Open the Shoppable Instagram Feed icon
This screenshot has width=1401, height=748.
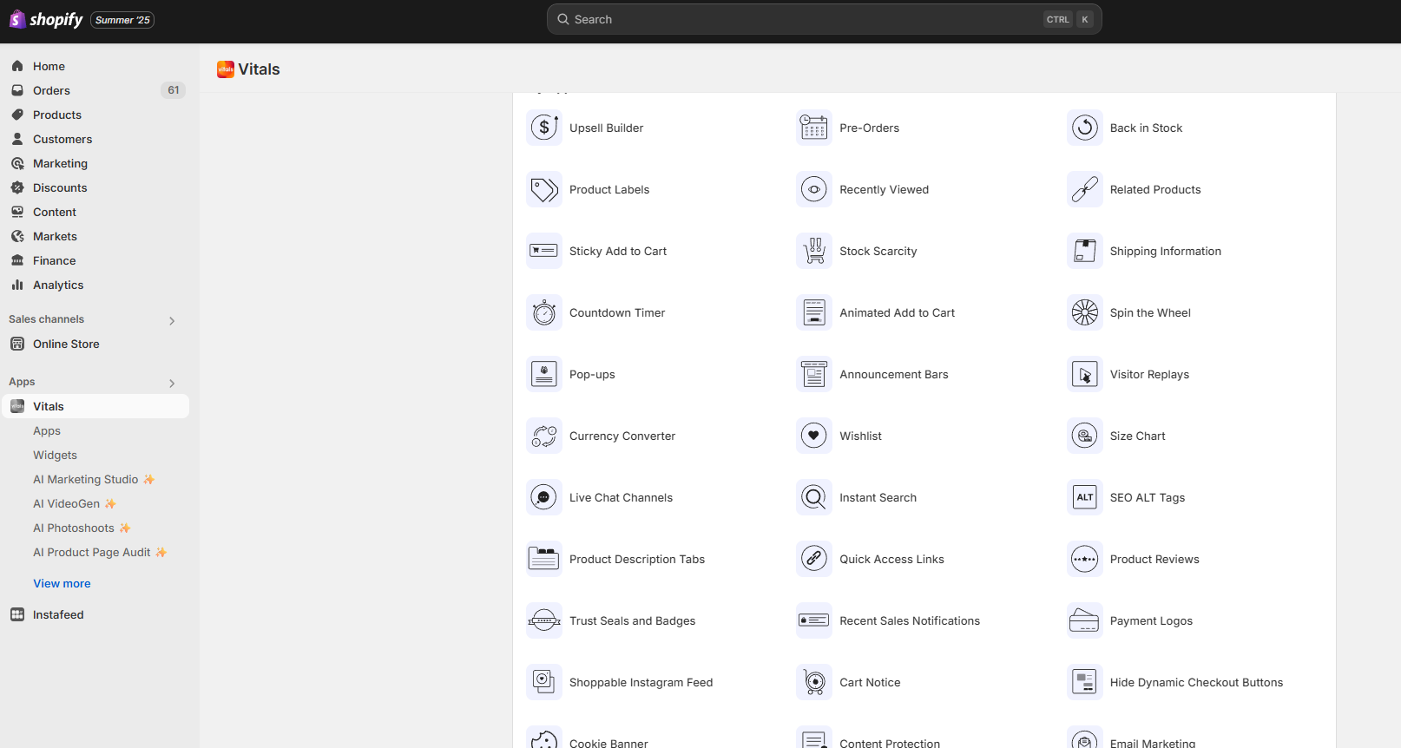[x=544, y=682]
